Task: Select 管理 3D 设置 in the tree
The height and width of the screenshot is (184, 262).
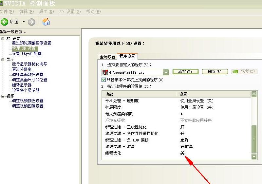Action: coord(25,48)
